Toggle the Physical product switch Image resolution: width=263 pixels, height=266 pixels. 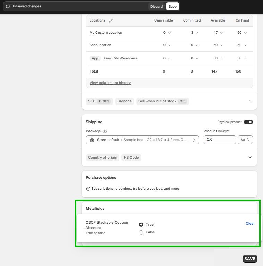pyautogui.click(x=248, y=122)
